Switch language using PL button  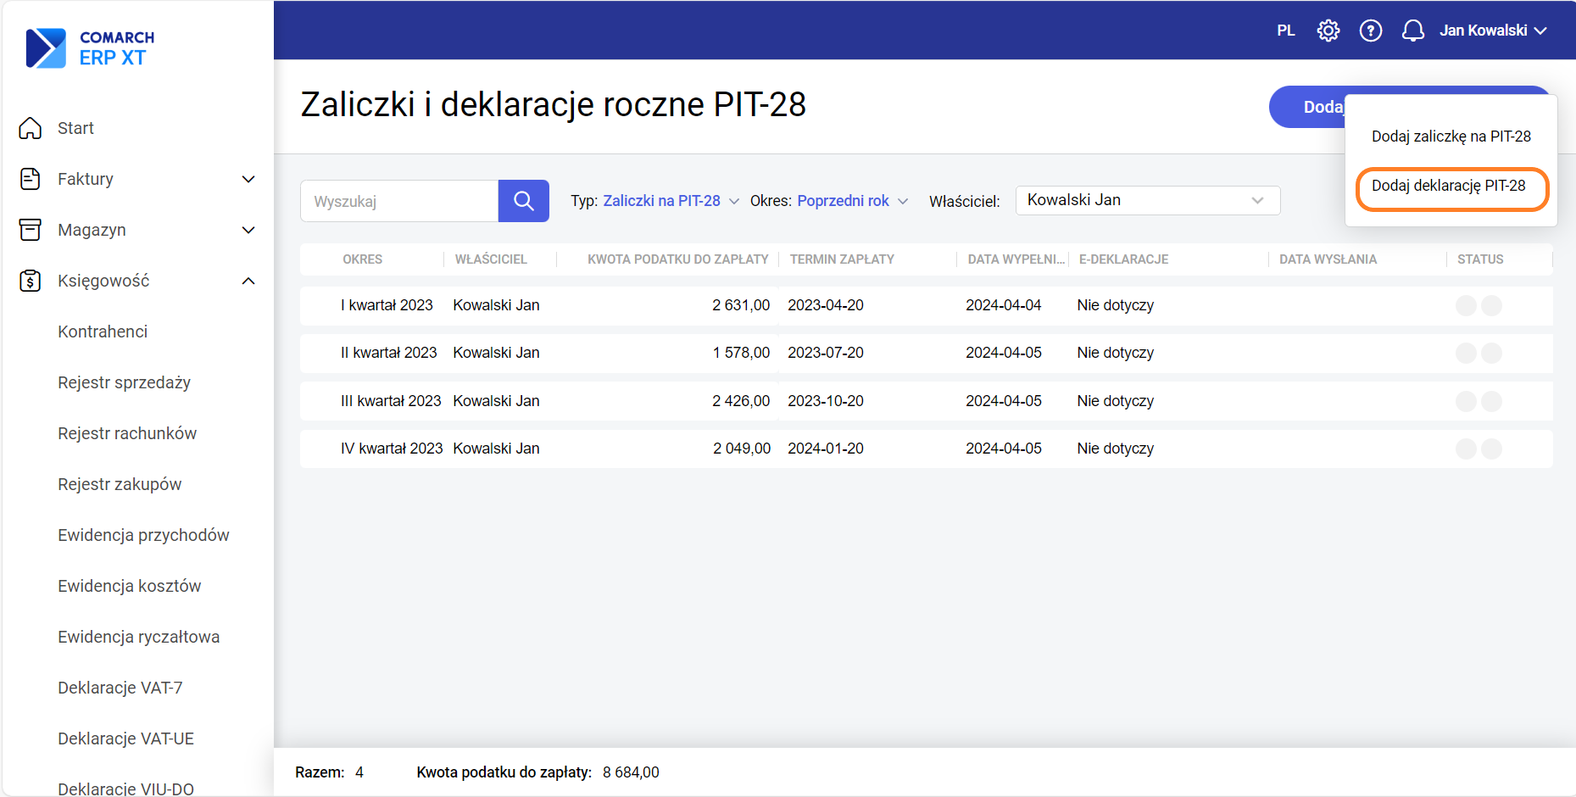click(x=1285, y=31)
